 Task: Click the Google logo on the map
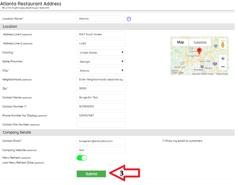[177, 73]
